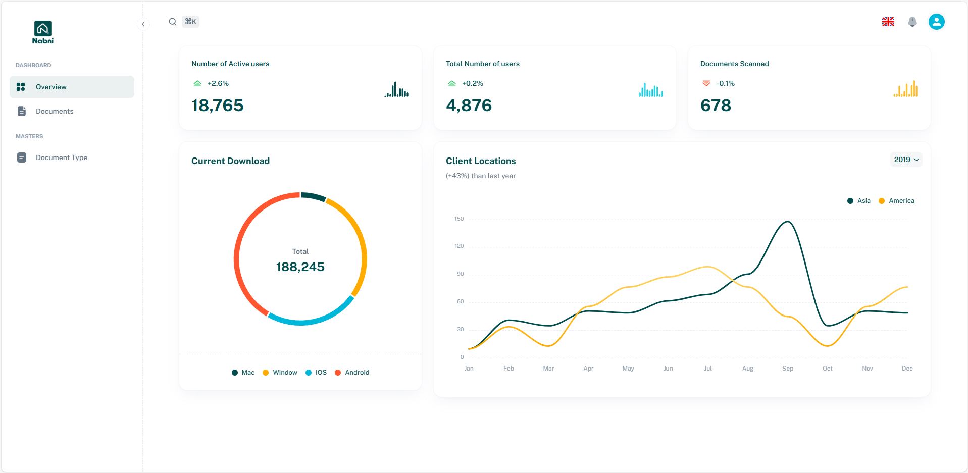Open the 2019 year dropdown
The image size is (968, 473).
(x=906, y=160)
